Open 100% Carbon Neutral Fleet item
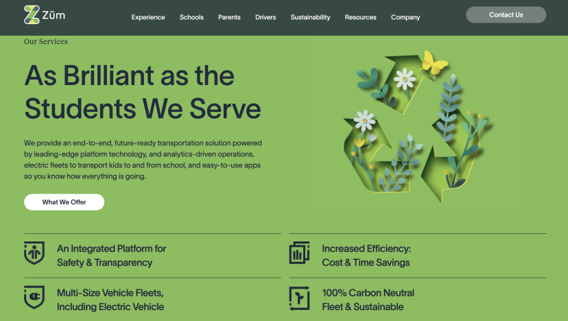The width and height of the screenshot is (568, 321). (368, 300)
